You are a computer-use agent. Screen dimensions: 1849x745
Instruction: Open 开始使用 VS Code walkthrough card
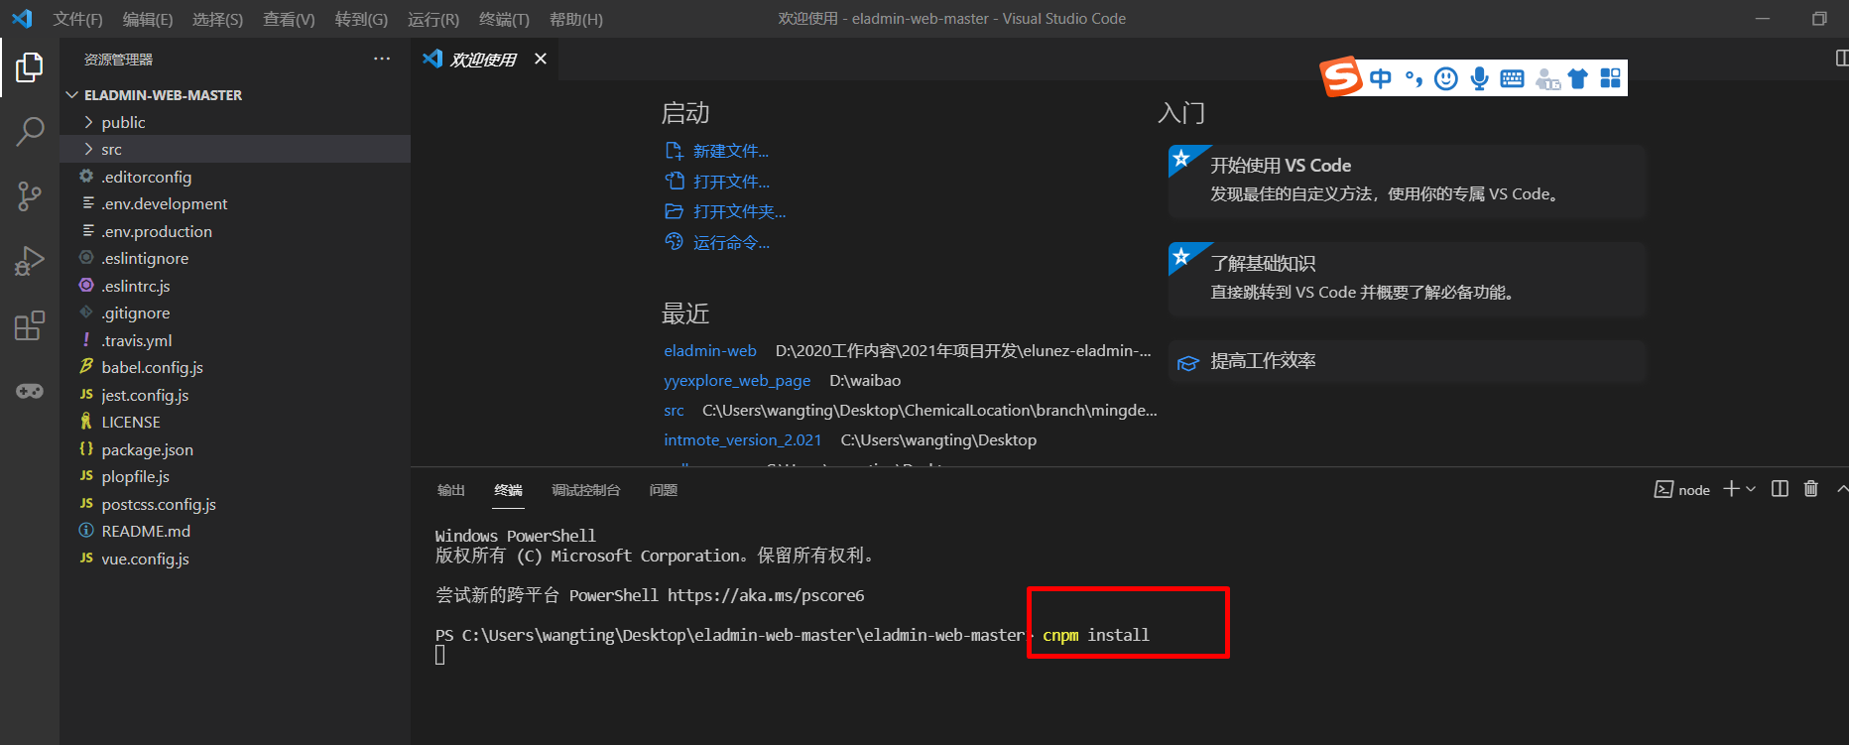(1408, 181)
